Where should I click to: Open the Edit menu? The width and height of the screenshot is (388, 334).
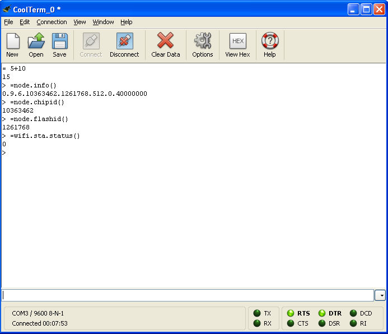pyautogui.click(x=25, y=22)
